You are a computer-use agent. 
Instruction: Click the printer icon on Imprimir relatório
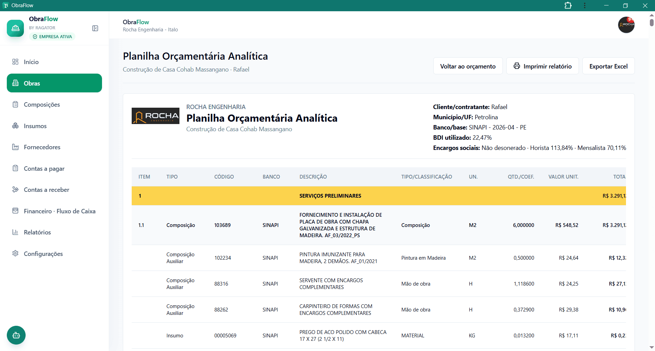click(x=517, y=66)
